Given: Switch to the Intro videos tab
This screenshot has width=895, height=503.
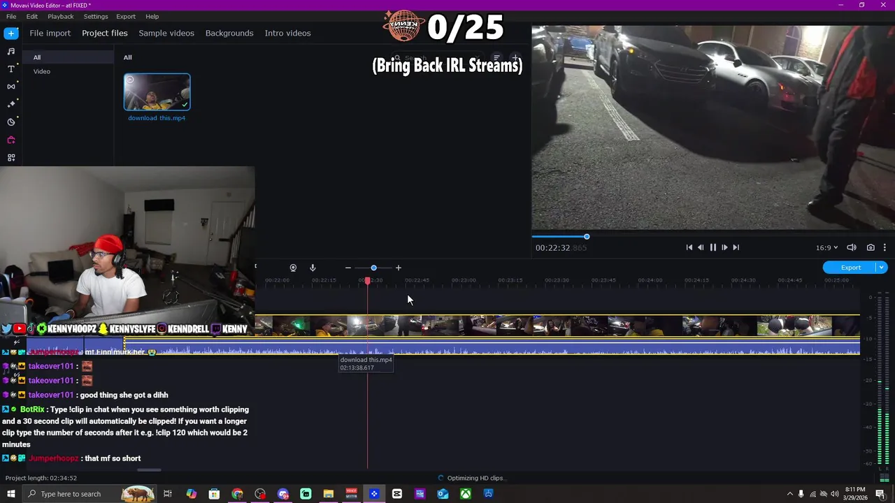Looking at the screenshot, I should [287, 33].
